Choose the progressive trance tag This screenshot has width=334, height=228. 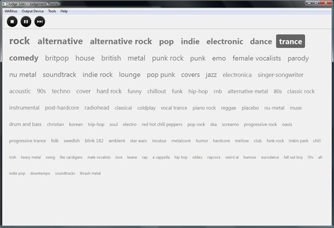pyautogui.click(x=28, y=141)
